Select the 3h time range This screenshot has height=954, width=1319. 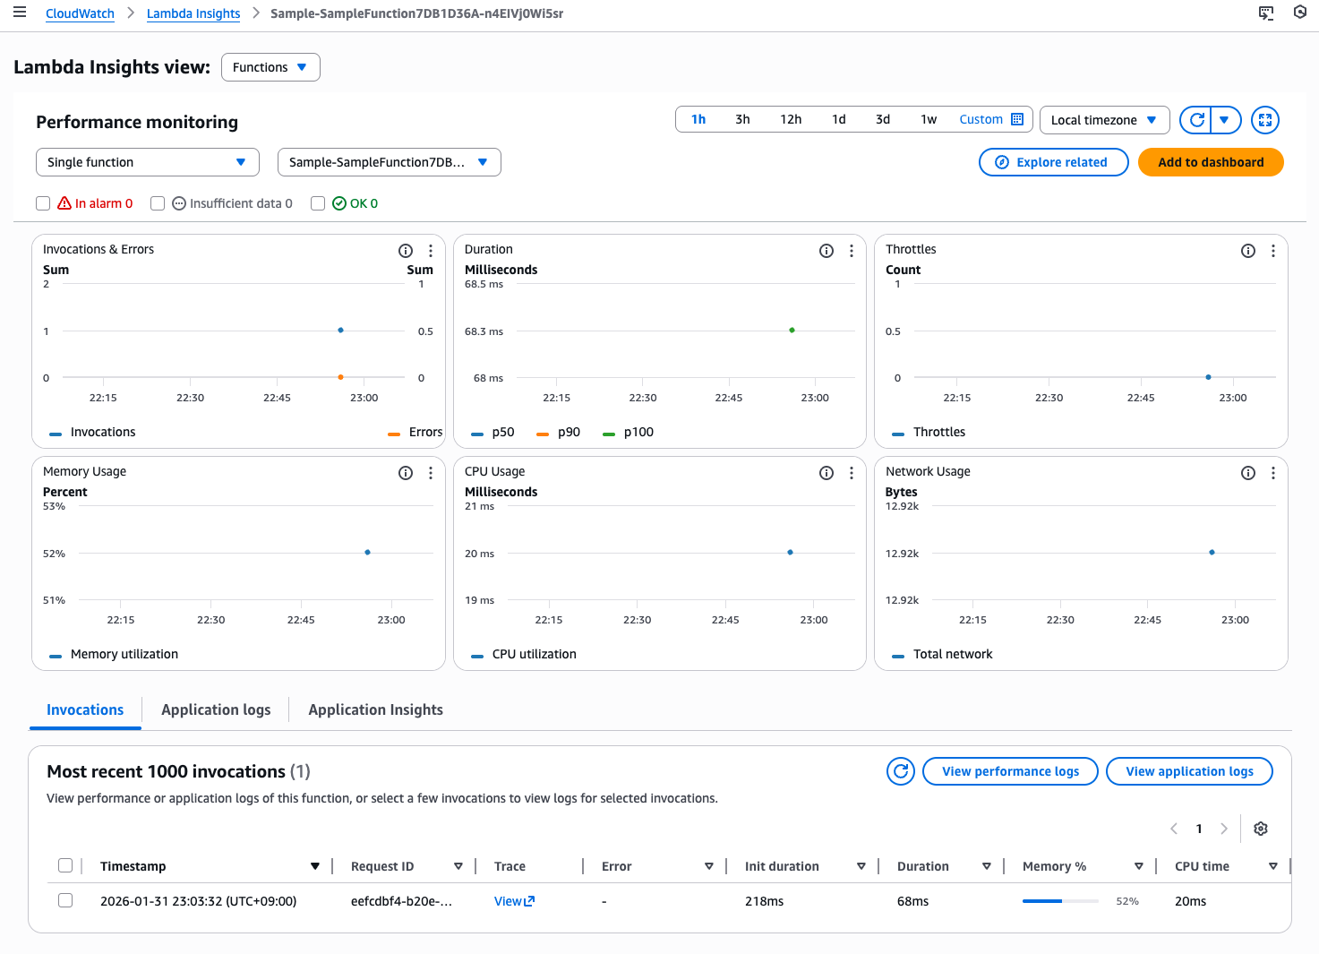(742, 119)
